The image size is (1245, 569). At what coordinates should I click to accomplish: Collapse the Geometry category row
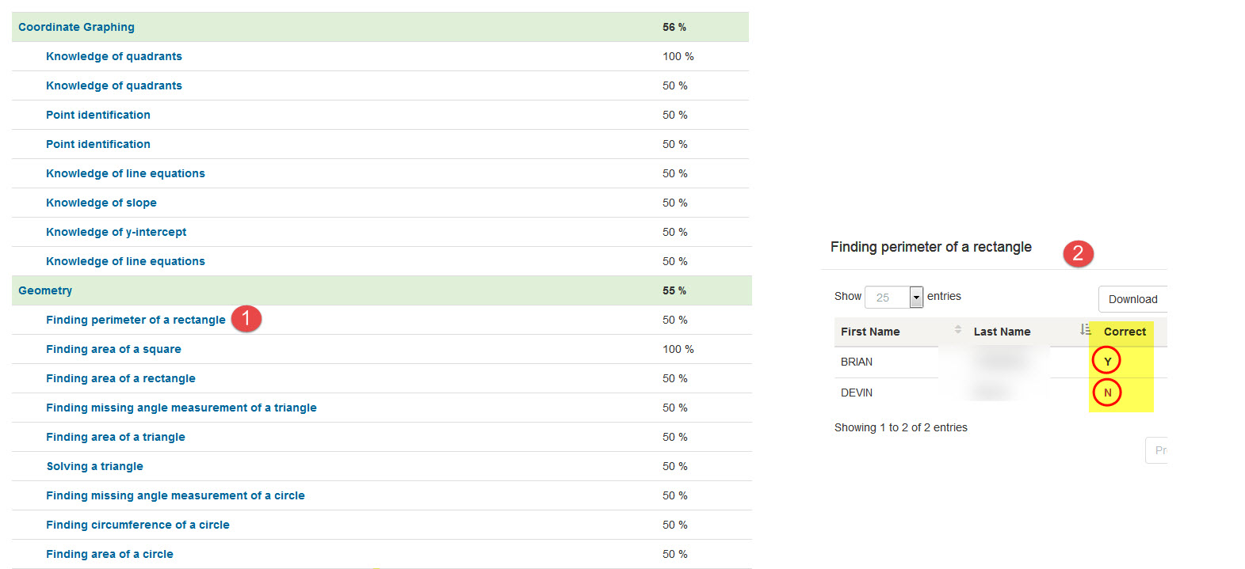click(x=45, y=290)
